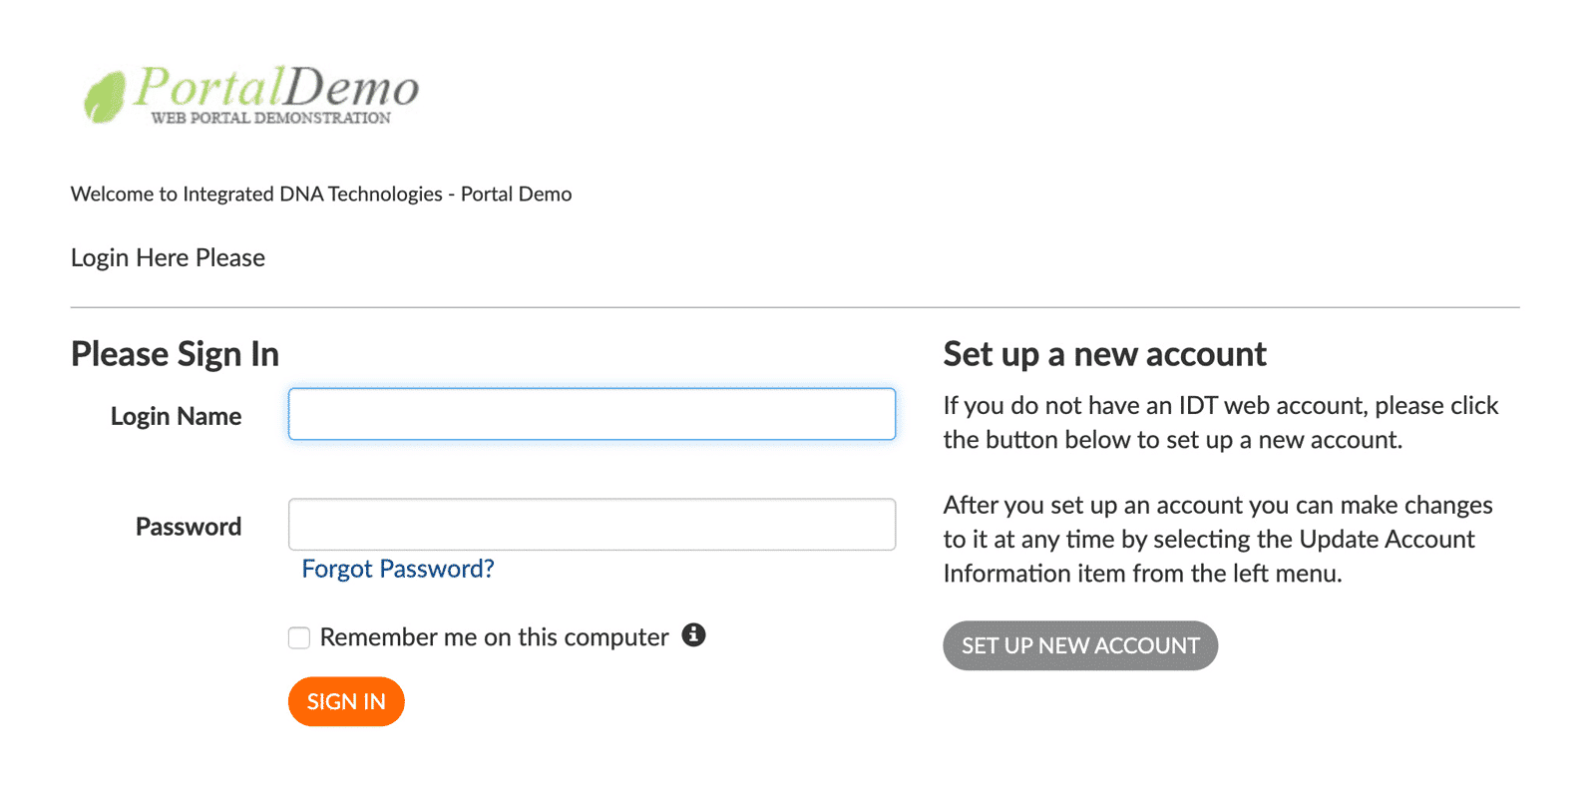Focus the Login Name input field
1596x807 pixels.
(592, 414)
